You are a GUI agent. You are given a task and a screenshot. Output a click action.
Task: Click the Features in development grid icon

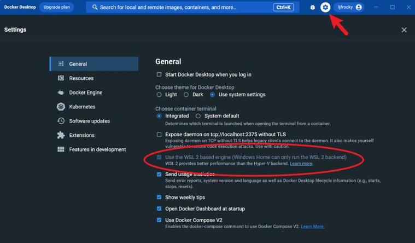click(61, 149)
